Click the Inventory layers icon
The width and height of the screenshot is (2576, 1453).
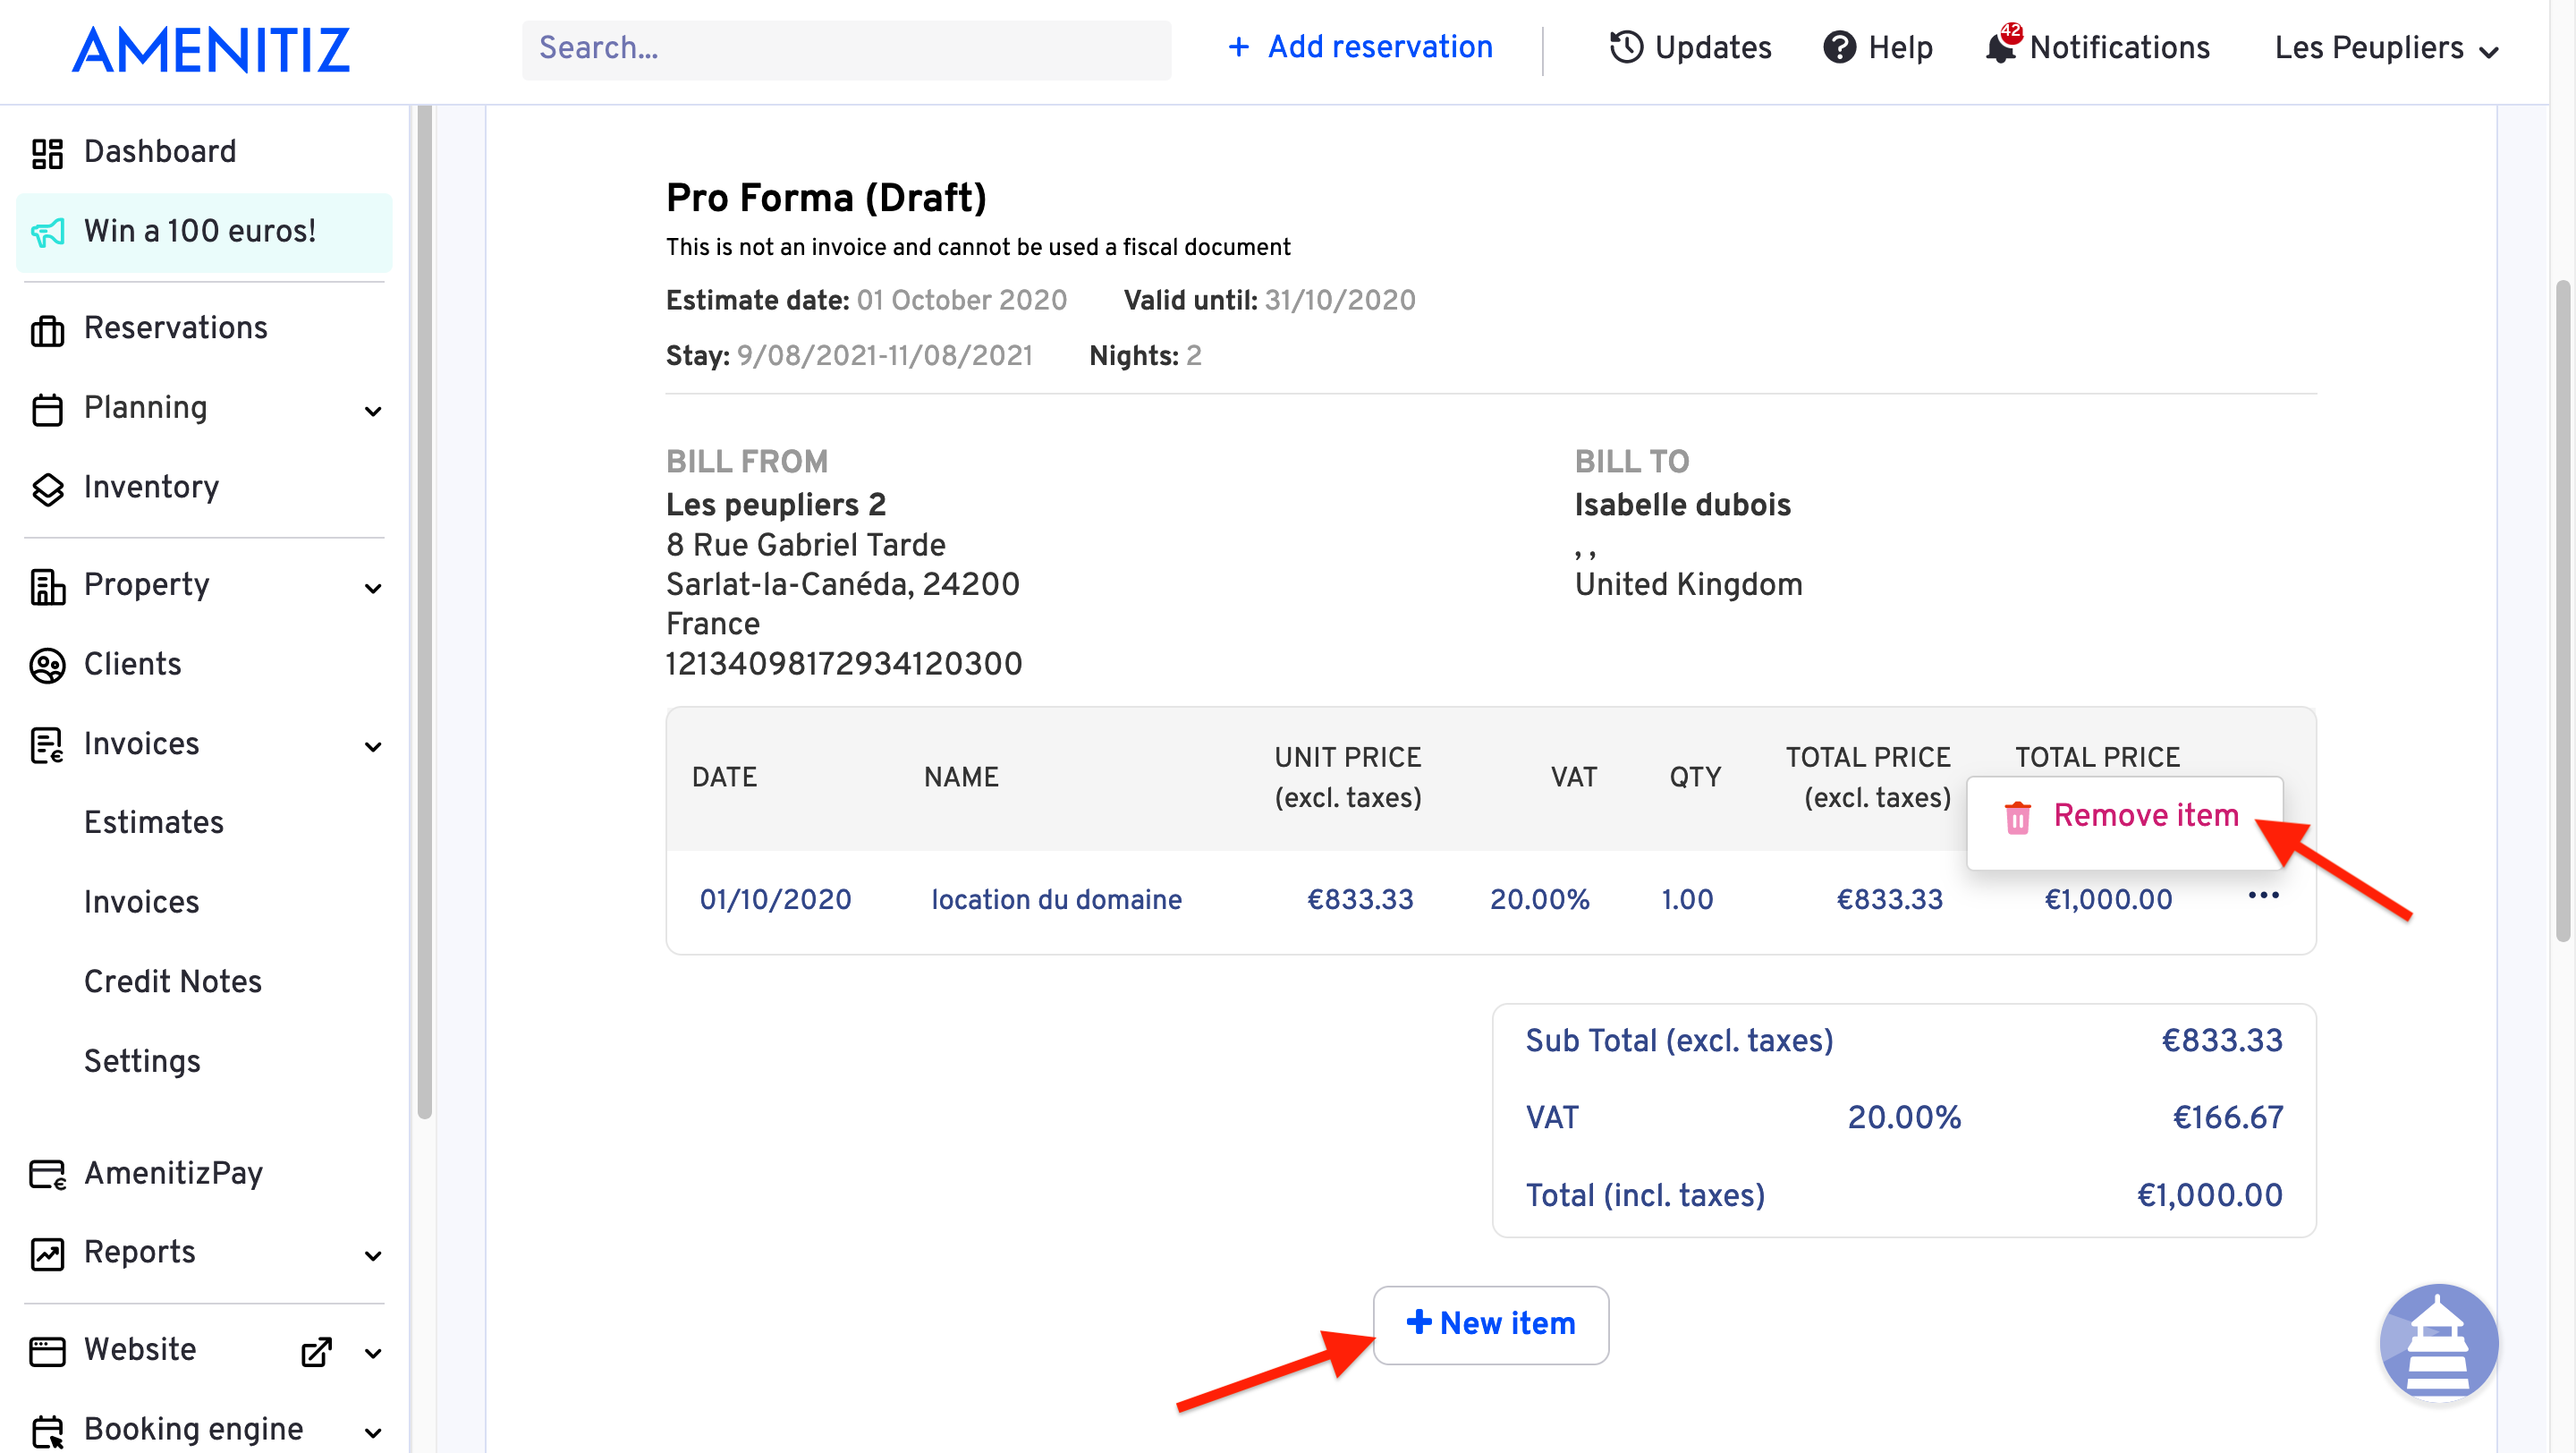click(47, 489)
